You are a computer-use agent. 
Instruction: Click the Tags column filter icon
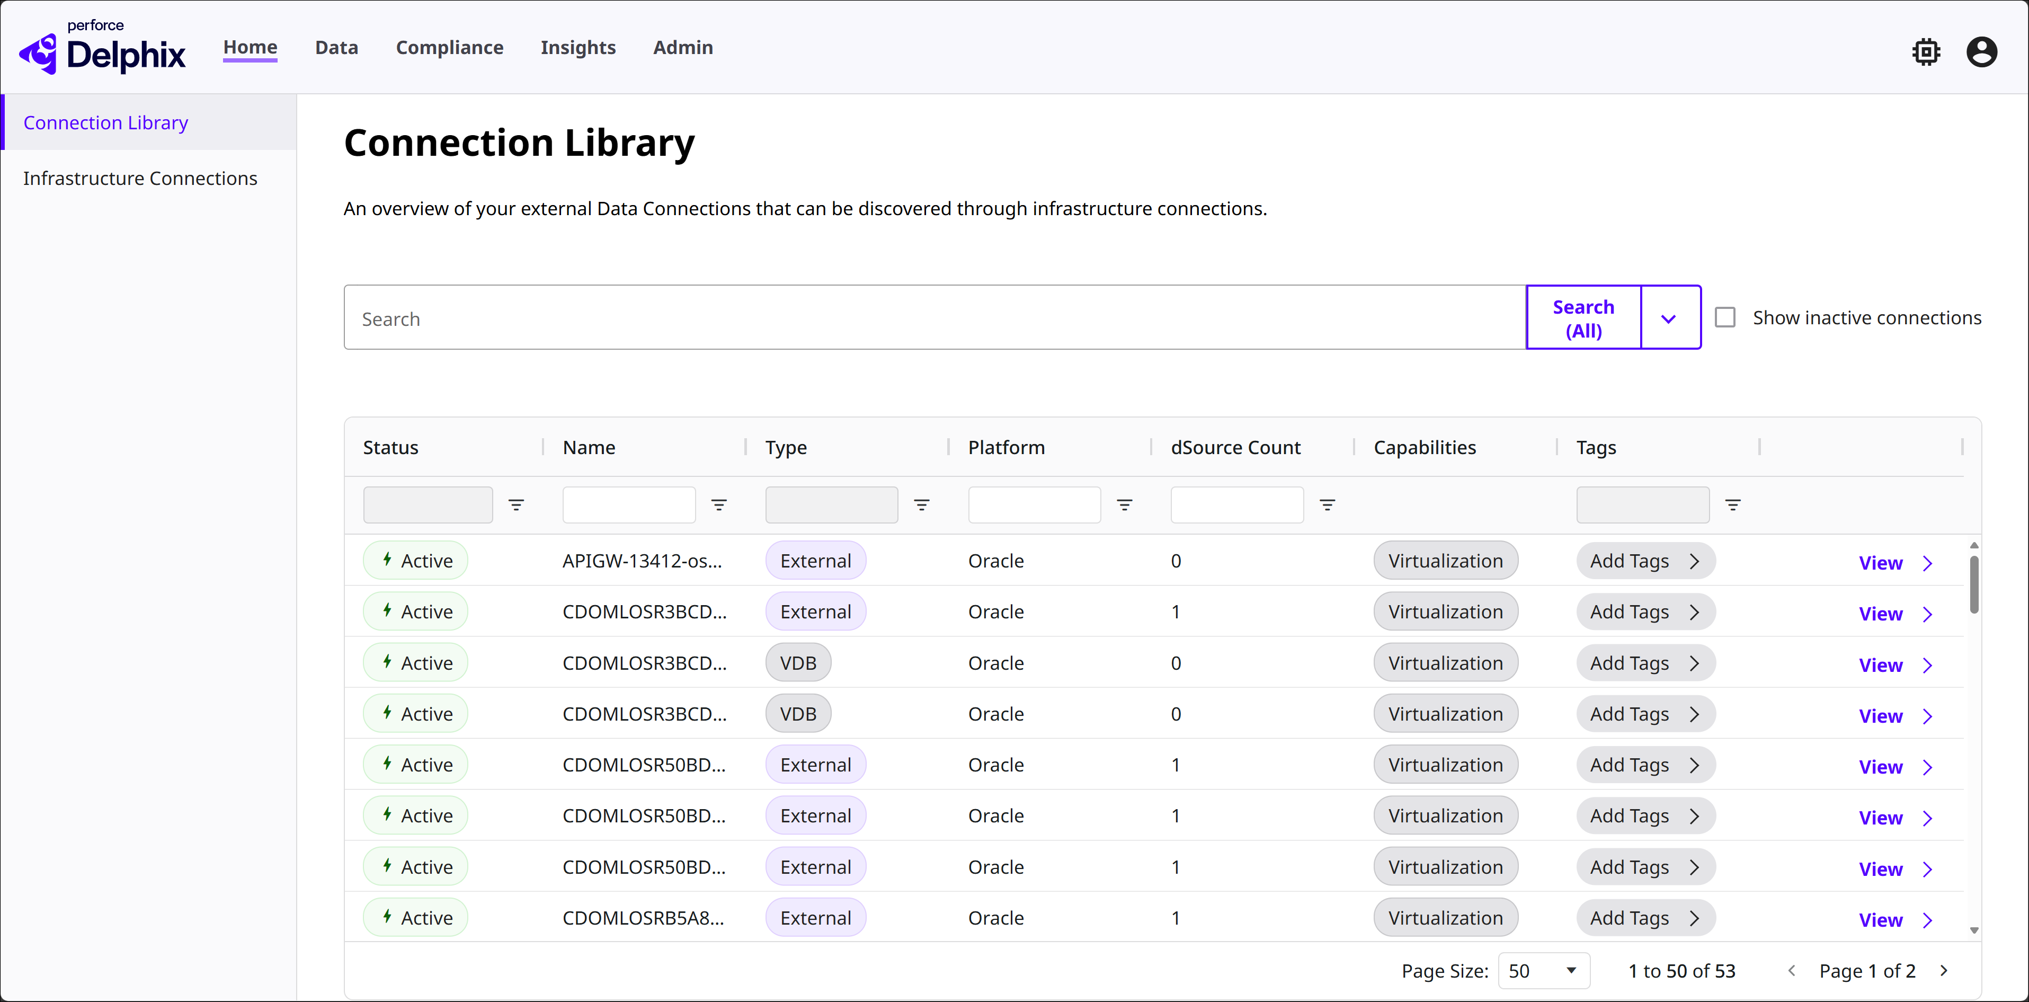pos(1733,505)
